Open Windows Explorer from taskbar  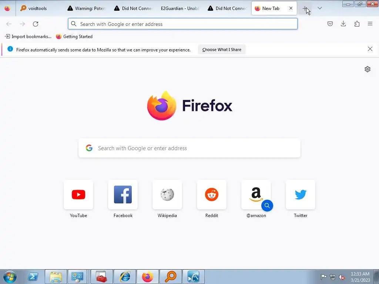(x=56, y=277)
